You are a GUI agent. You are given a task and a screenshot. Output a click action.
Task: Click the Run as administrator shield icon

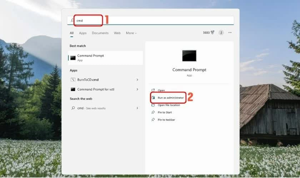[153, 98]
